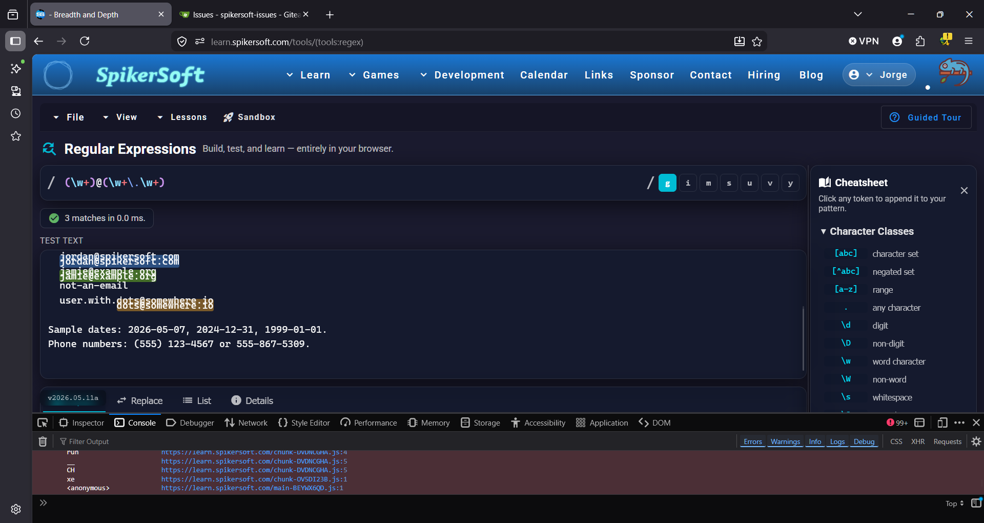984x523 pixels.
Task: Toggle the multiline 'm' flag
Action: pos(708,183)
